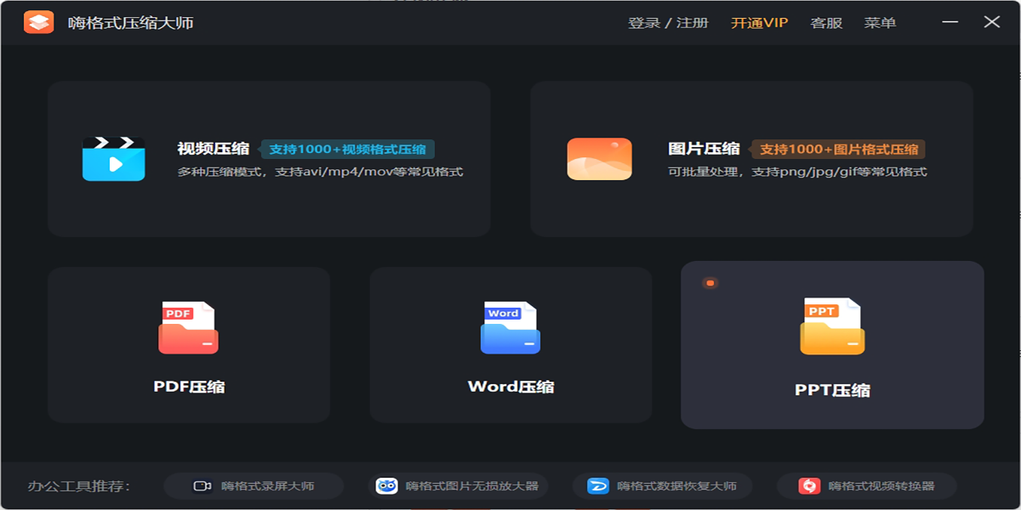
Task: Click the app logo in title bar
Action: 39,22
